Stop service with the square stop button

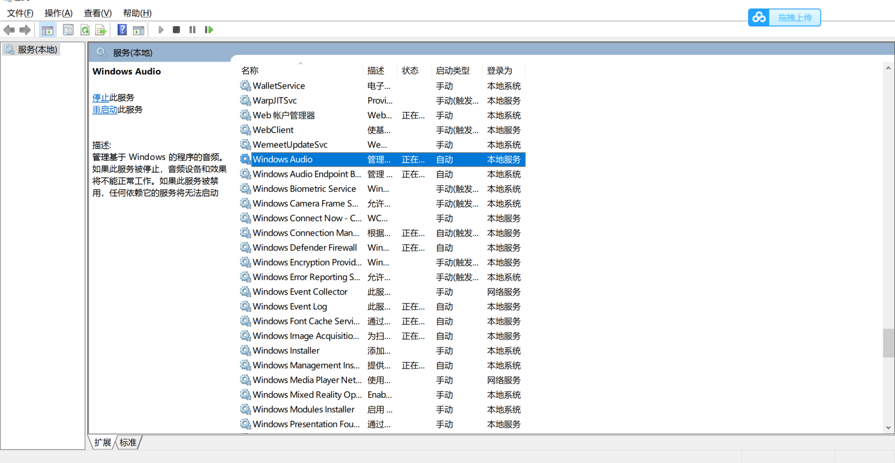(176, 30)
